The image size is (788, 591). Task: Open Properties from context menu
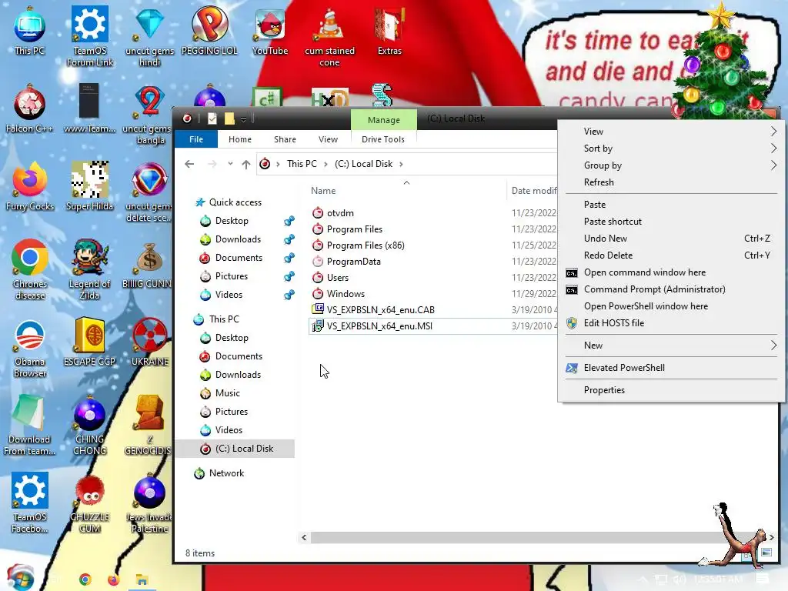click(671, 390)
